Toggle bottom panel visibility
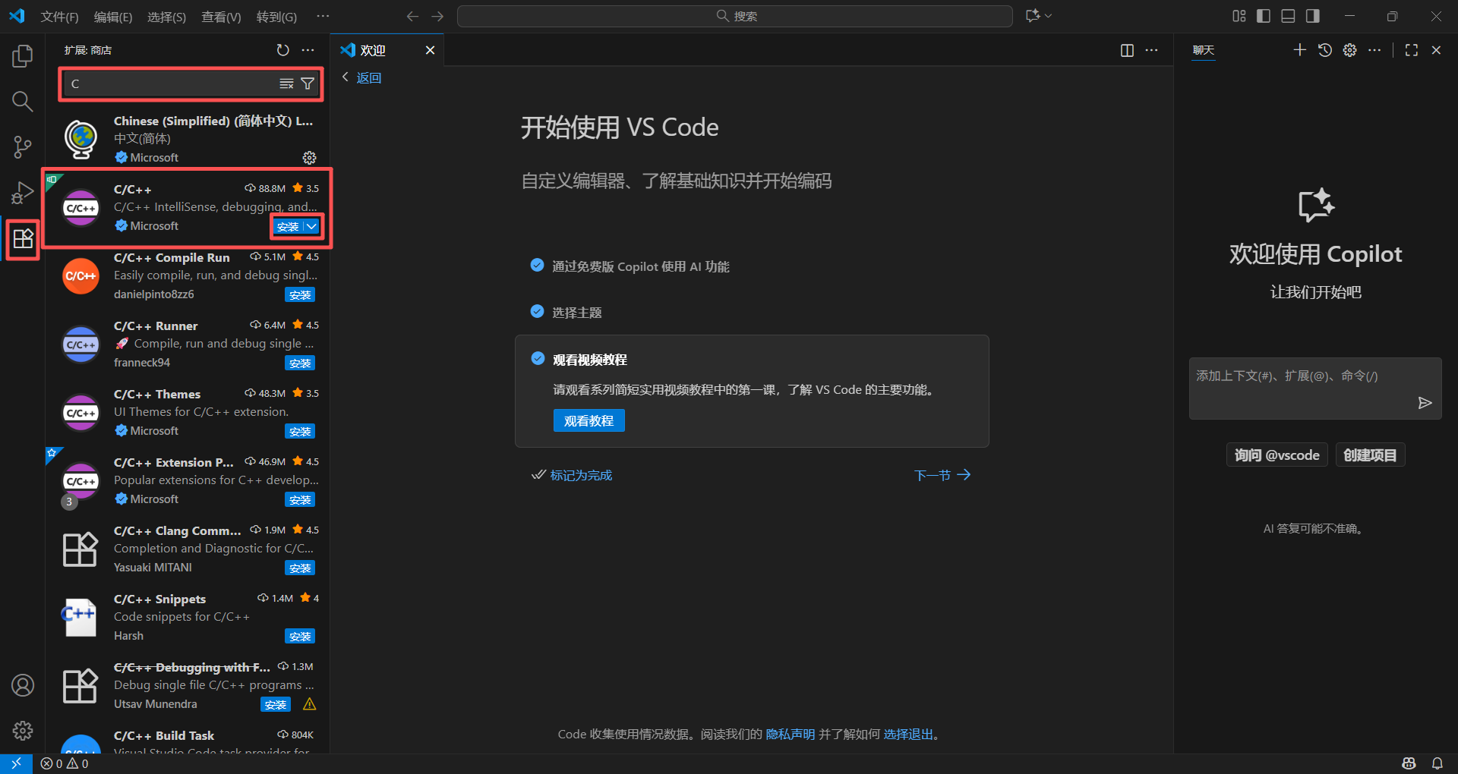This screenshot has width=1458, height=774. pyautogui.click(x=1288, y=16)
